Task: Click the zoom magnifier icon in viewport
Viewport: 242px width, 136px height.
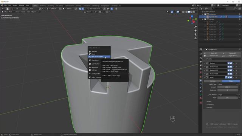Action: [x=195, y=27]
